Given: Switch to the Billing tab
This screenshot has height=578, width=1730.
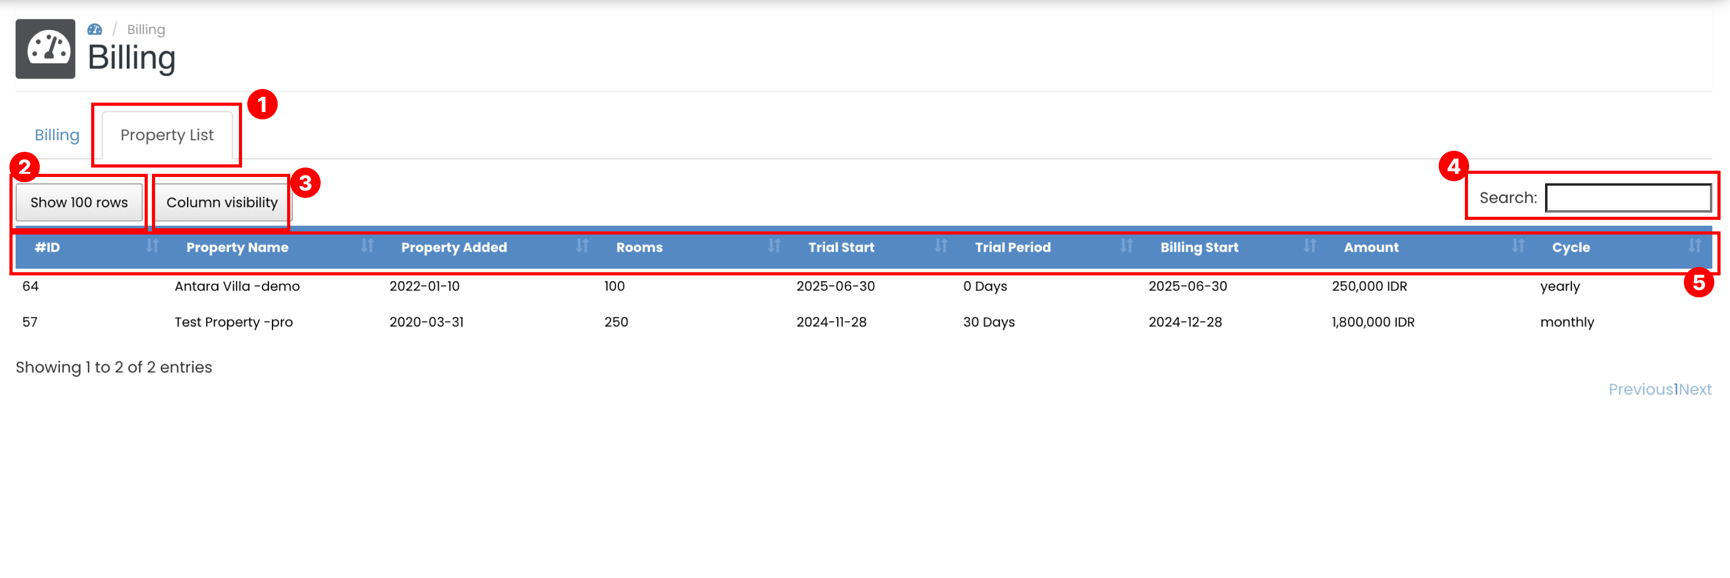Looking at the screenshot, I should [57, 135].
